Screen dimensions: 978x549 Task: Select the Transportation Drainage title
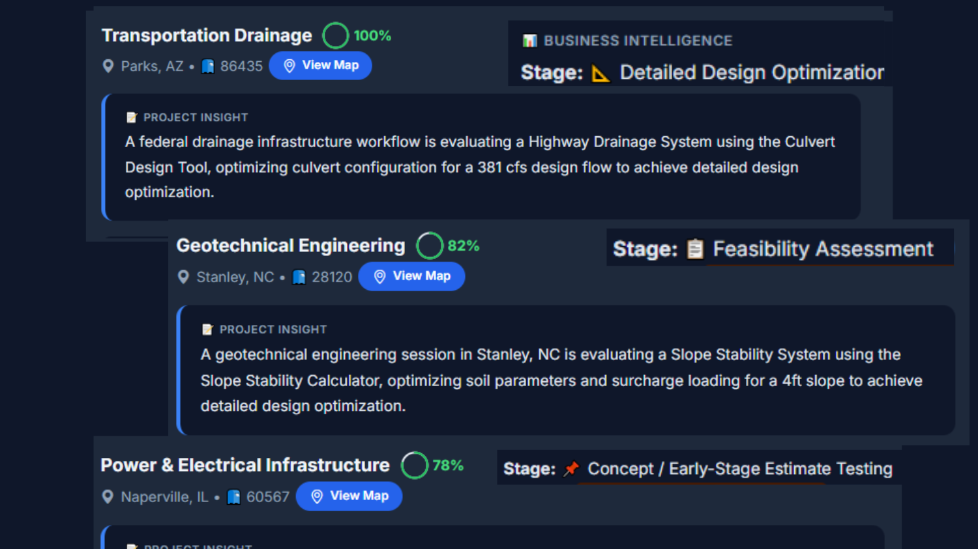(207, 35)
